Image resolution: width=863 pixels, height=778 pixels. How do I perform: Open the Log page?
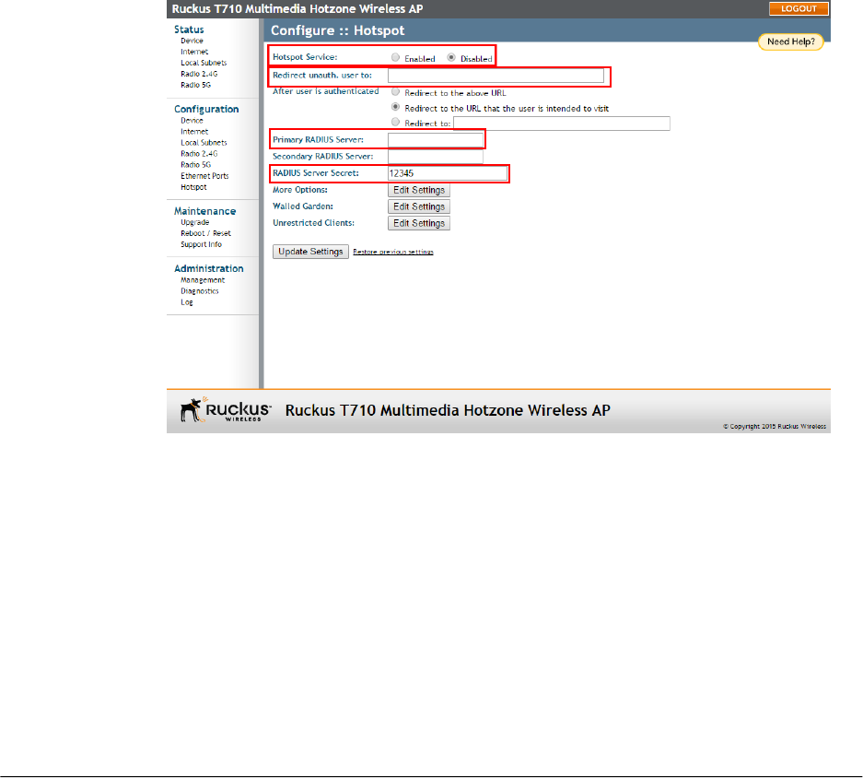tap(187, 302)
